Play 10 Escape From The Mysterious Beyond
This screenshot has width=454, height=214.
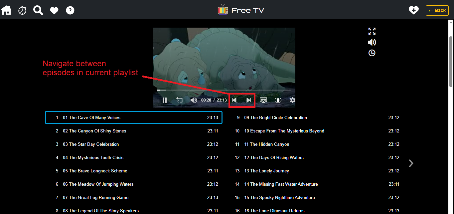(315, 131)
